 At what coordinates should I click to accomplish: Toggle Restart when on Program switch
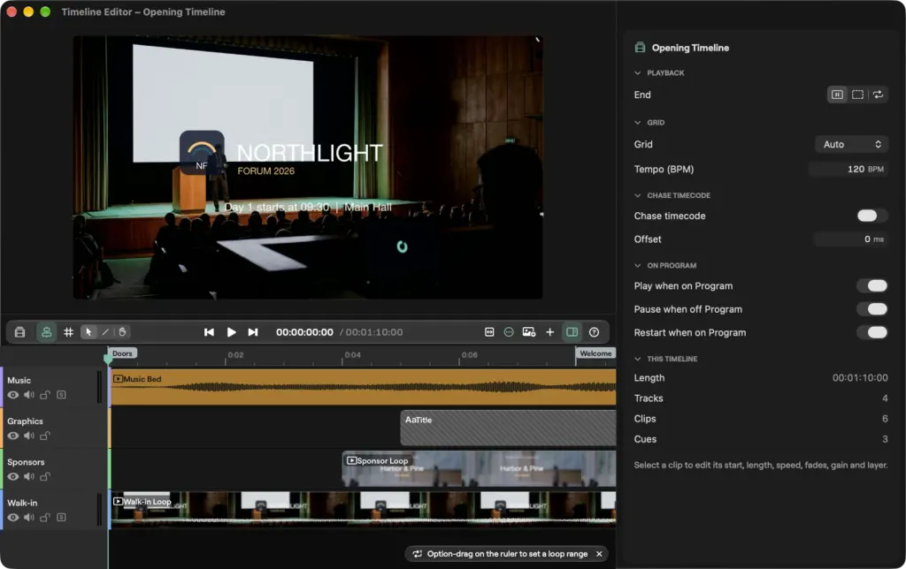coord(872,332)
